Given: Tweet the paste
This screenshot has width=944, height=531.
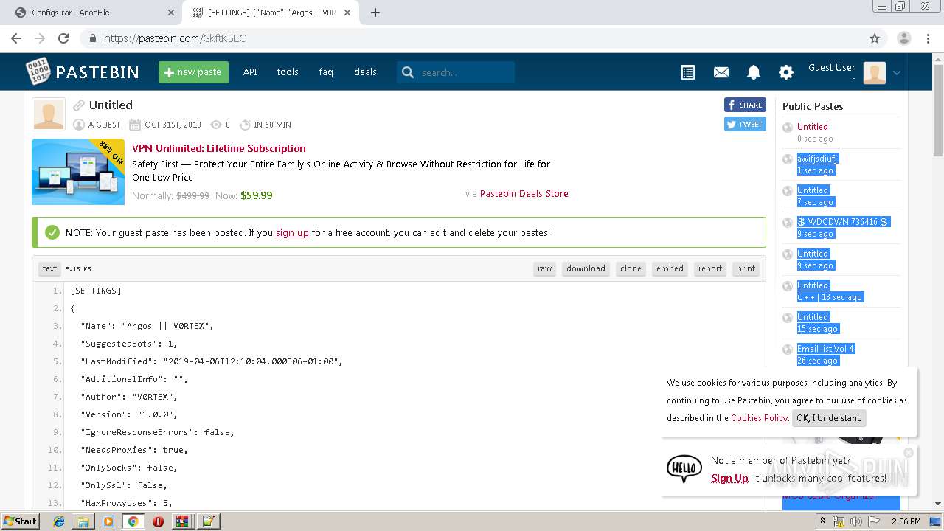Looking at the screenshot, I should [x=745, y=124].
